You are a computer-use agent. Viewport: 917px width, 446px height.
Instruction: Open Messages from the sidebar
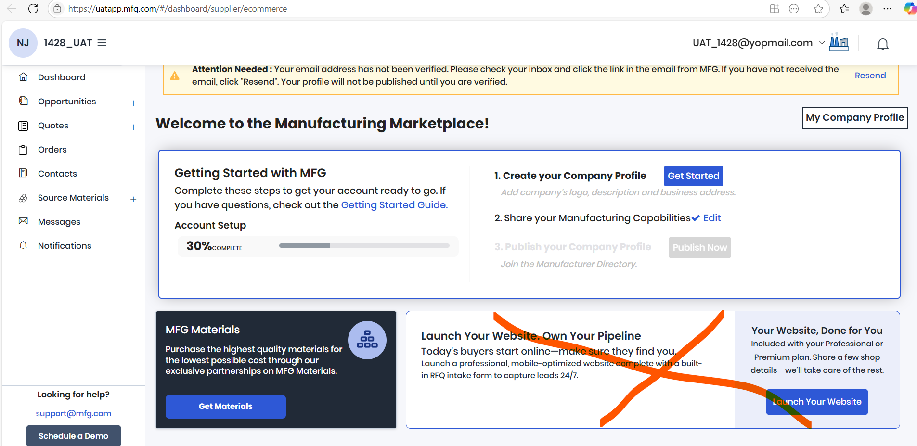(x=59, y=222)
